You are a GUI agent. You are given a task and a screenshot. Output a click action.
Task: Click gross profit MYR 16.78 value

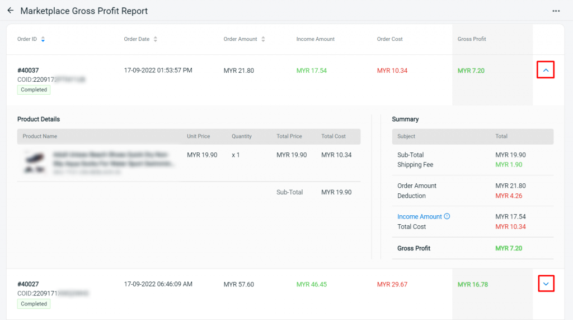coord(472,285)
